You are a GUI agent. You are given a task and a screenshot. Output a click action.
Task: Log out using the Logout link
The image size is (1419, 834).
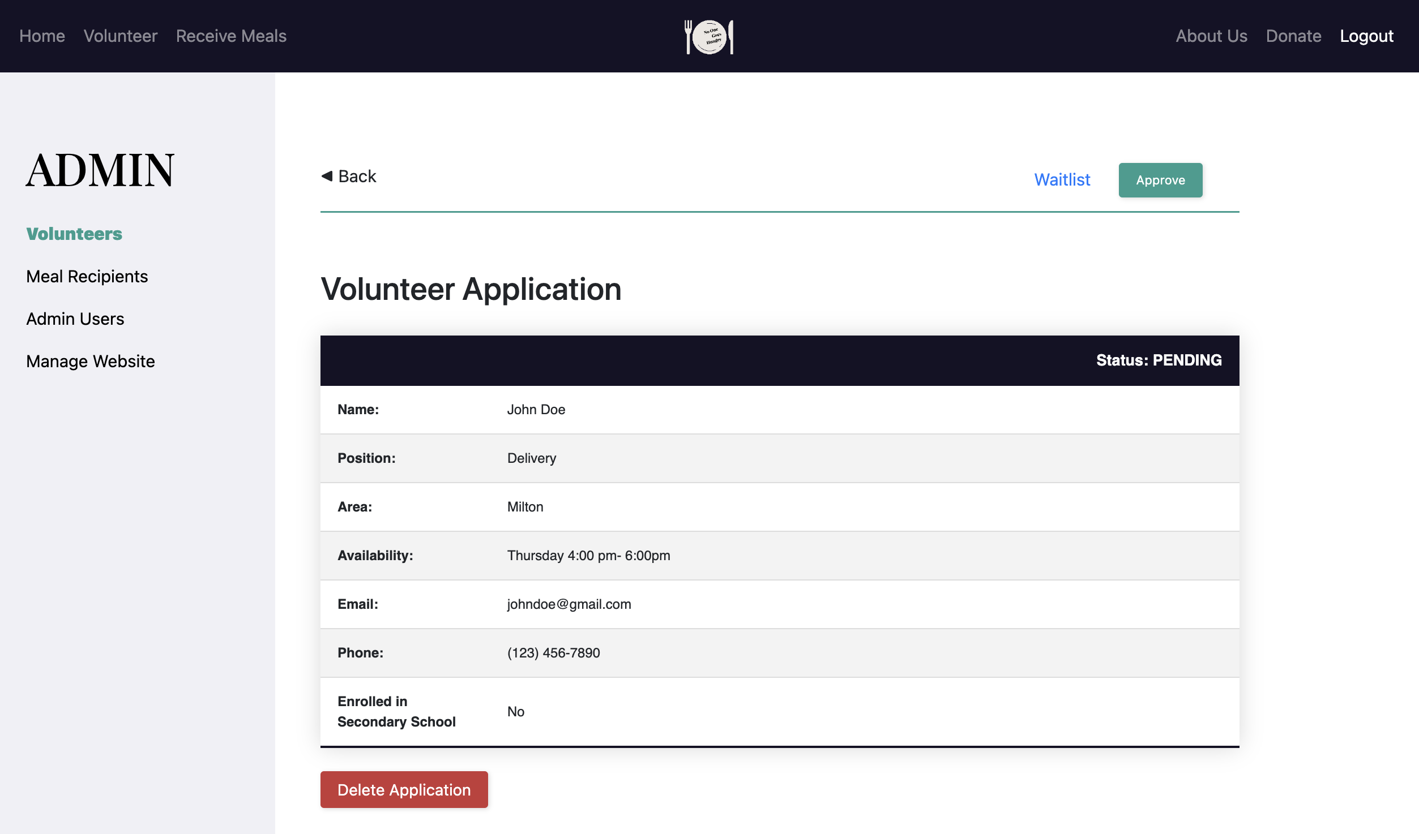[1366, 36]
